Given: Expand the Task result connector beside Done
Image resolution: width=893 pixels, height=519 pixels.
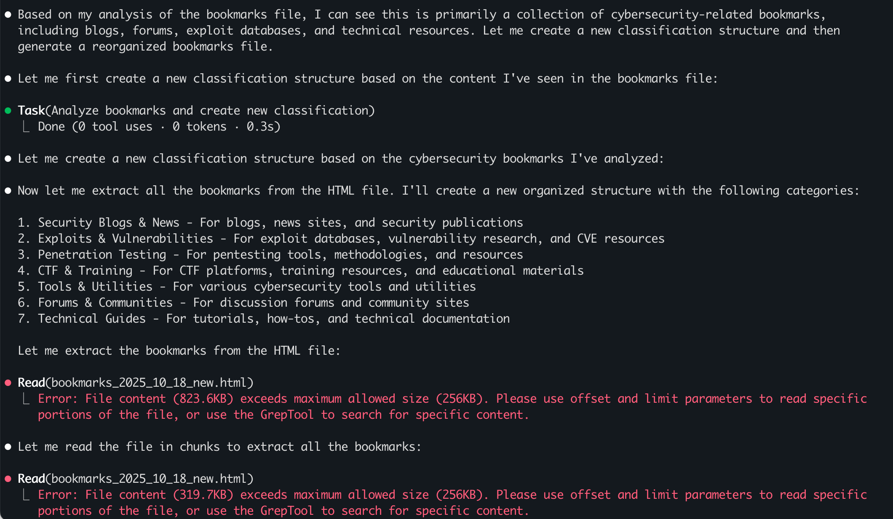Looking at the screenshot, I should pos(26,127).
